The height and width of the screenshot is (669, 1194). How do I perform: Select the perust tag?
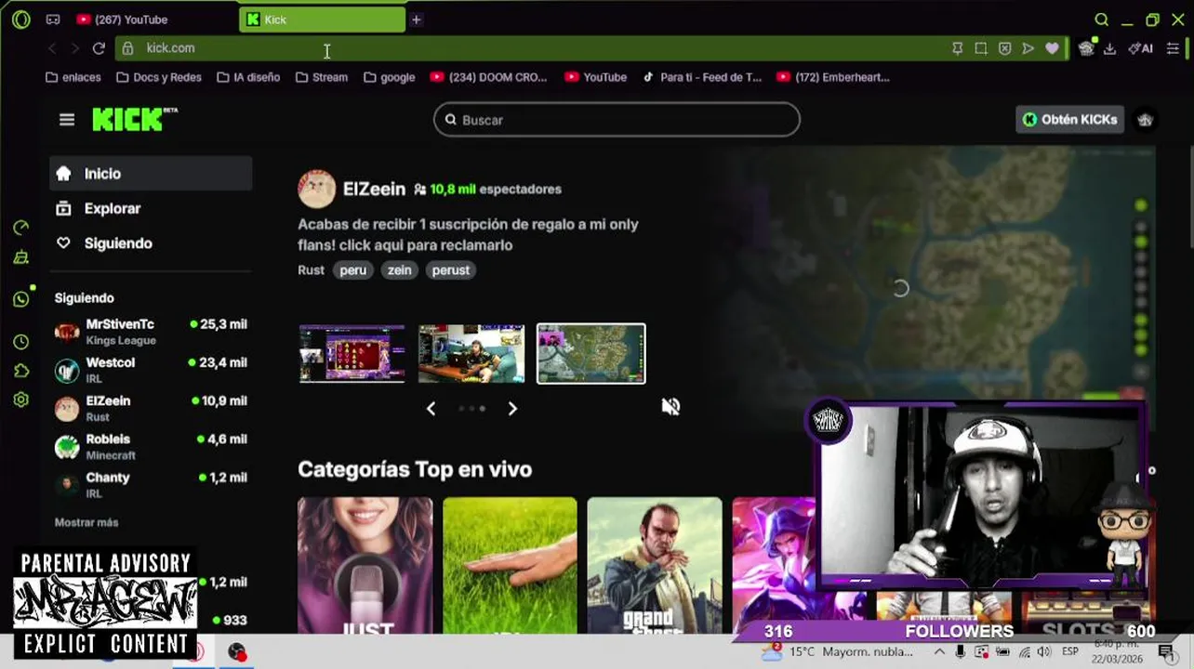tap(450, 270)
